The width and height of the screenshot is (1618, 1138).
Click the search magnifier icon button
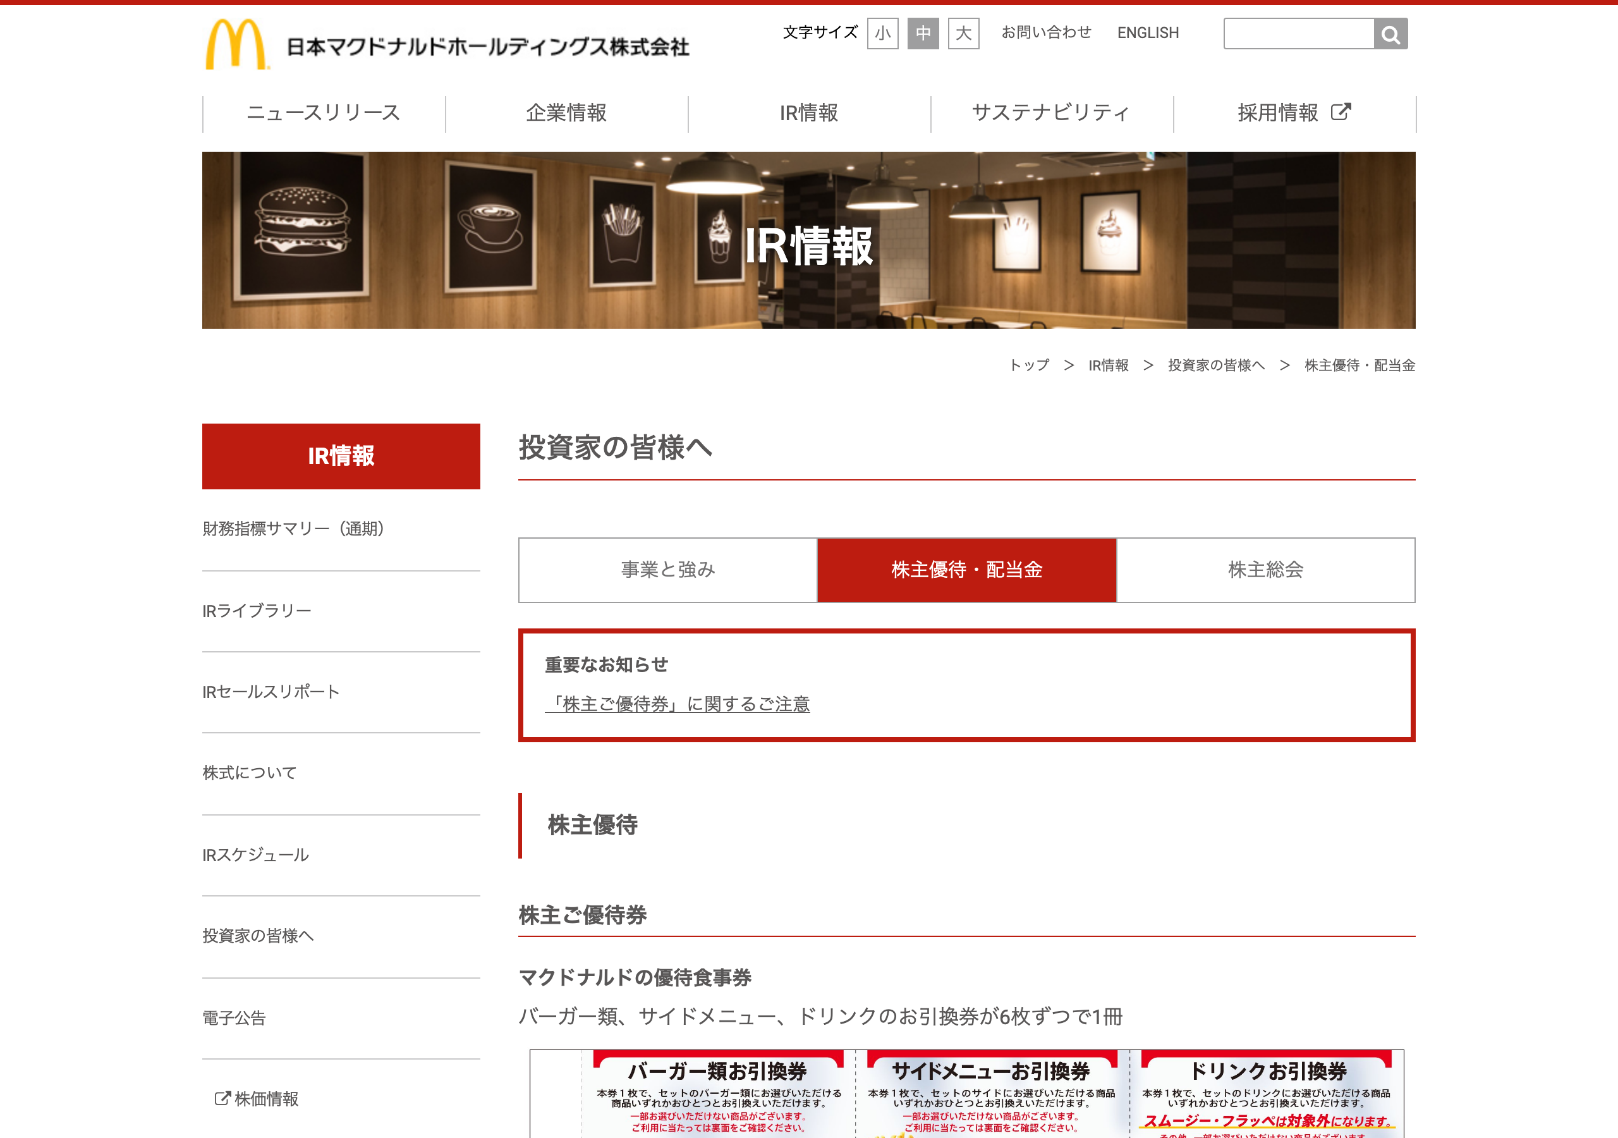(x=1390, y=34)
